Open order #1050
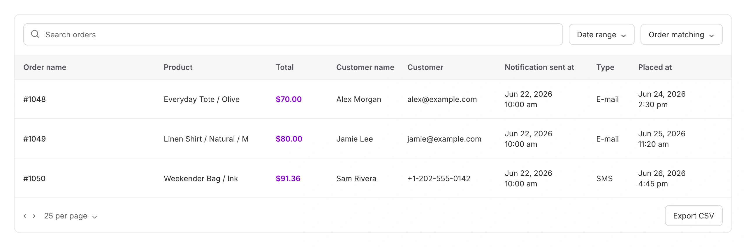Image resolution: width=746 pixels, height=247 pixels. tap(34, 179)
